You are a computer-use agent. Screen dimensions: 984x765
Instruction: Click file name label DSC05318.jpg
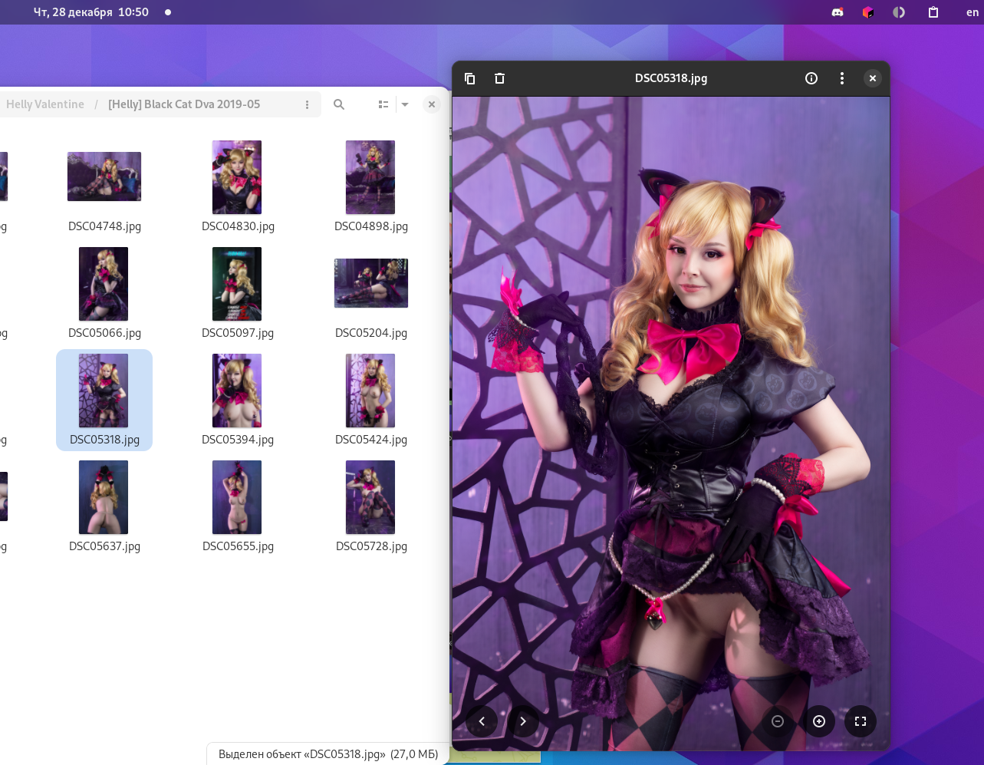[104, 440]
